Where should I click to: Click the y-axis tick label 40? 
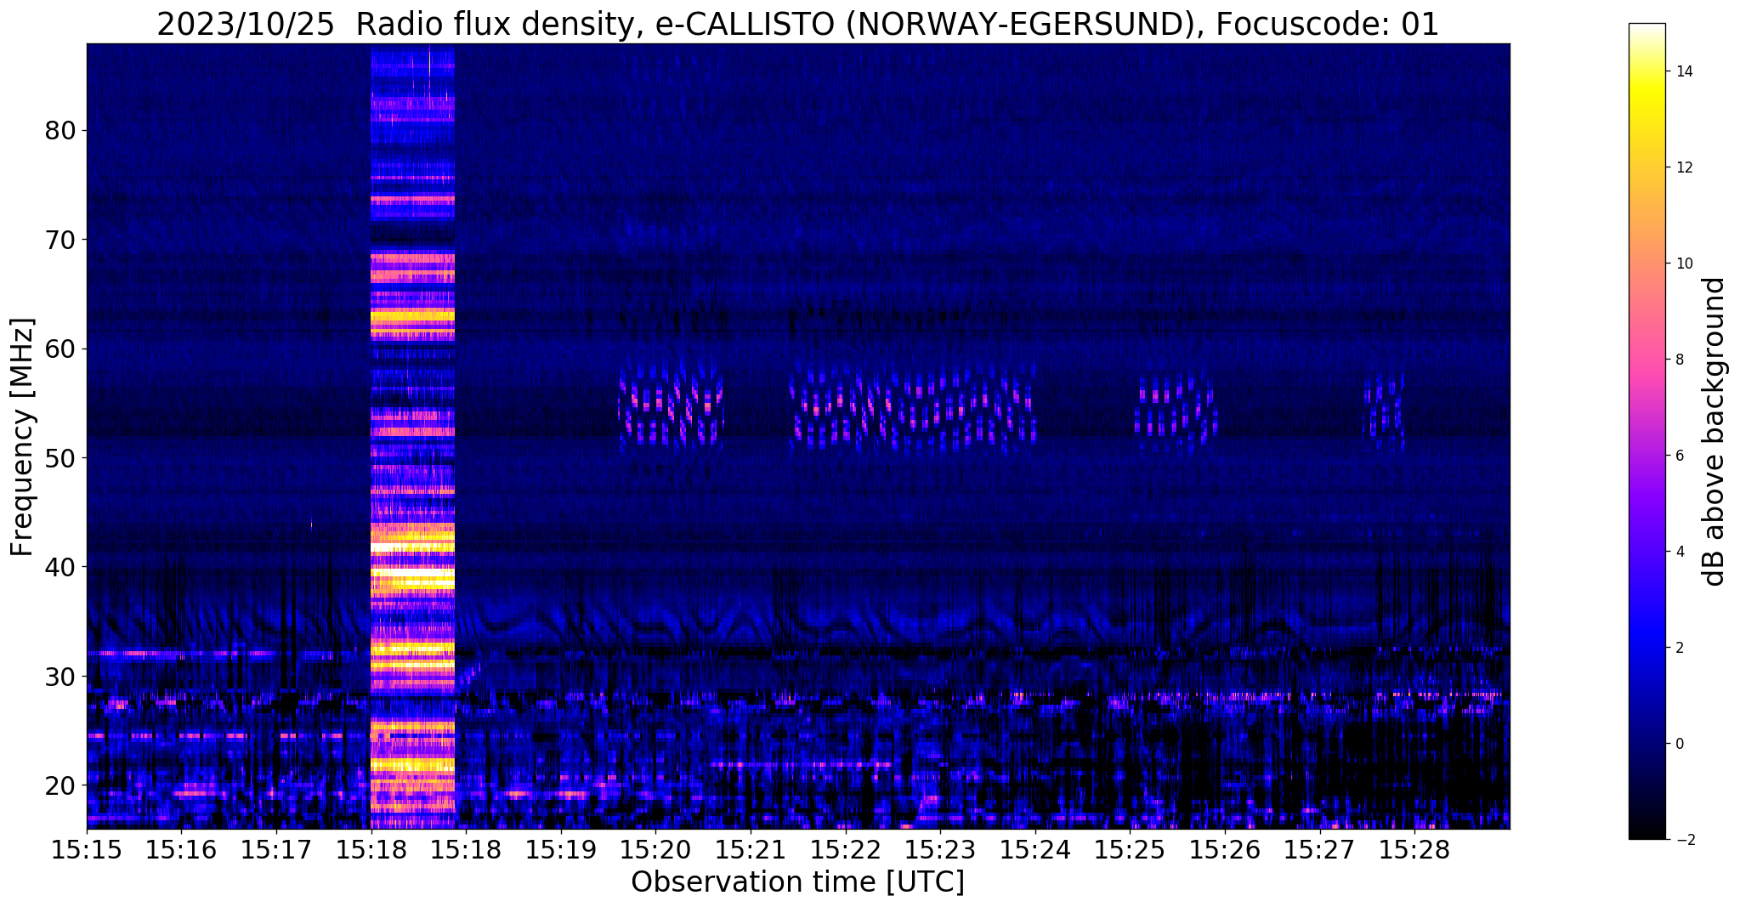tap(60, 567)
